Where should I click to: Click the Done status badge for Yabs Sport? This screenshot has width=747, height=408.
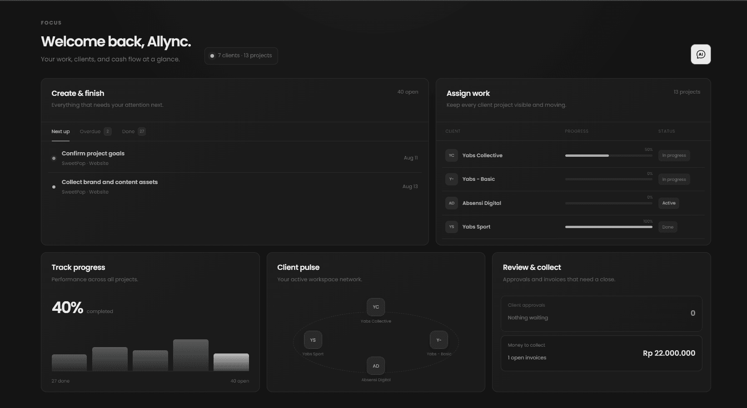[x=667, y=227]
